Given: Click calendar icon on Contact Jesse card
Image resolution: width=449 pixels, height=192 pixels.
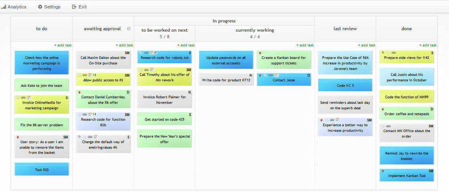Looking at the screenshot, I should (x=276, y=76).
